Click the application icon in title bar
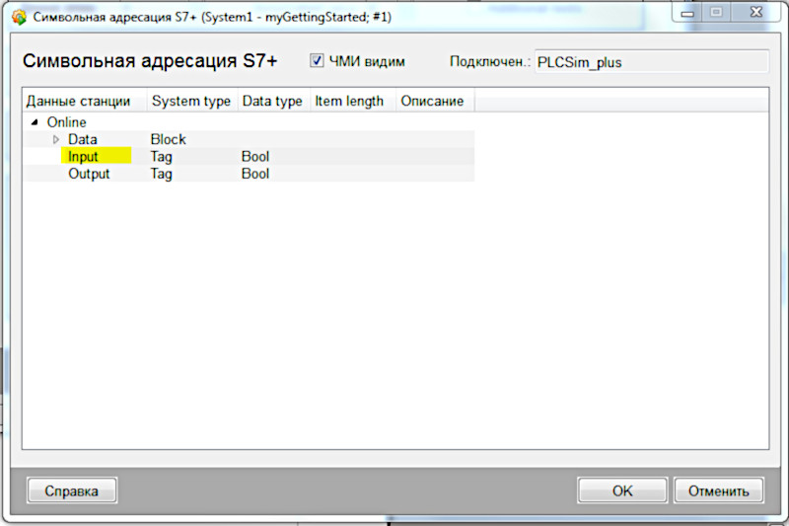 (19, 17)
